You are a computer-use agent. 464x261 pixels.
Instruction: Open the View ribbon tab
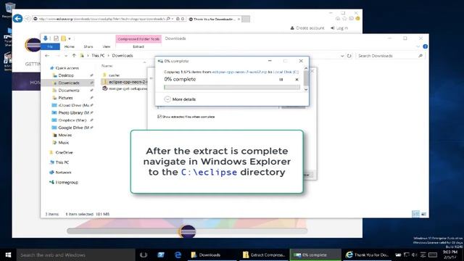pos(107,46)
